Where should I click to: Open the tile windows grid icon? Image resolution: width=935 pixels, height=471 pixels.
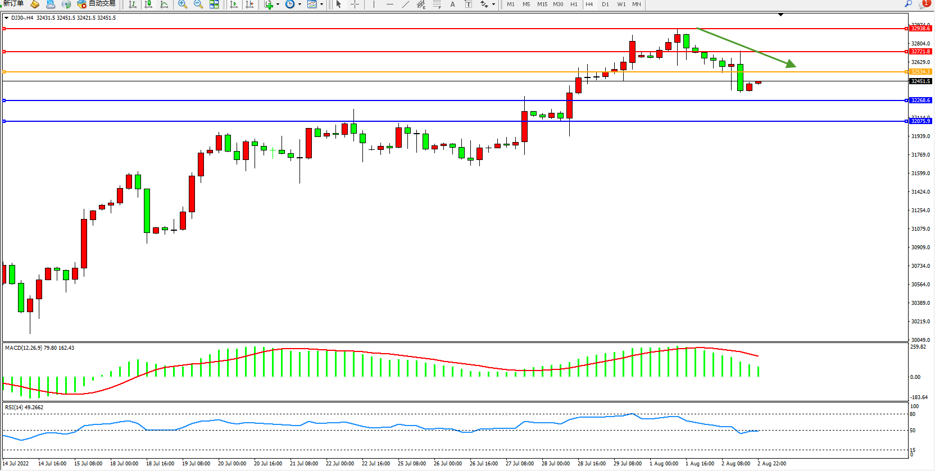[214, 4]
